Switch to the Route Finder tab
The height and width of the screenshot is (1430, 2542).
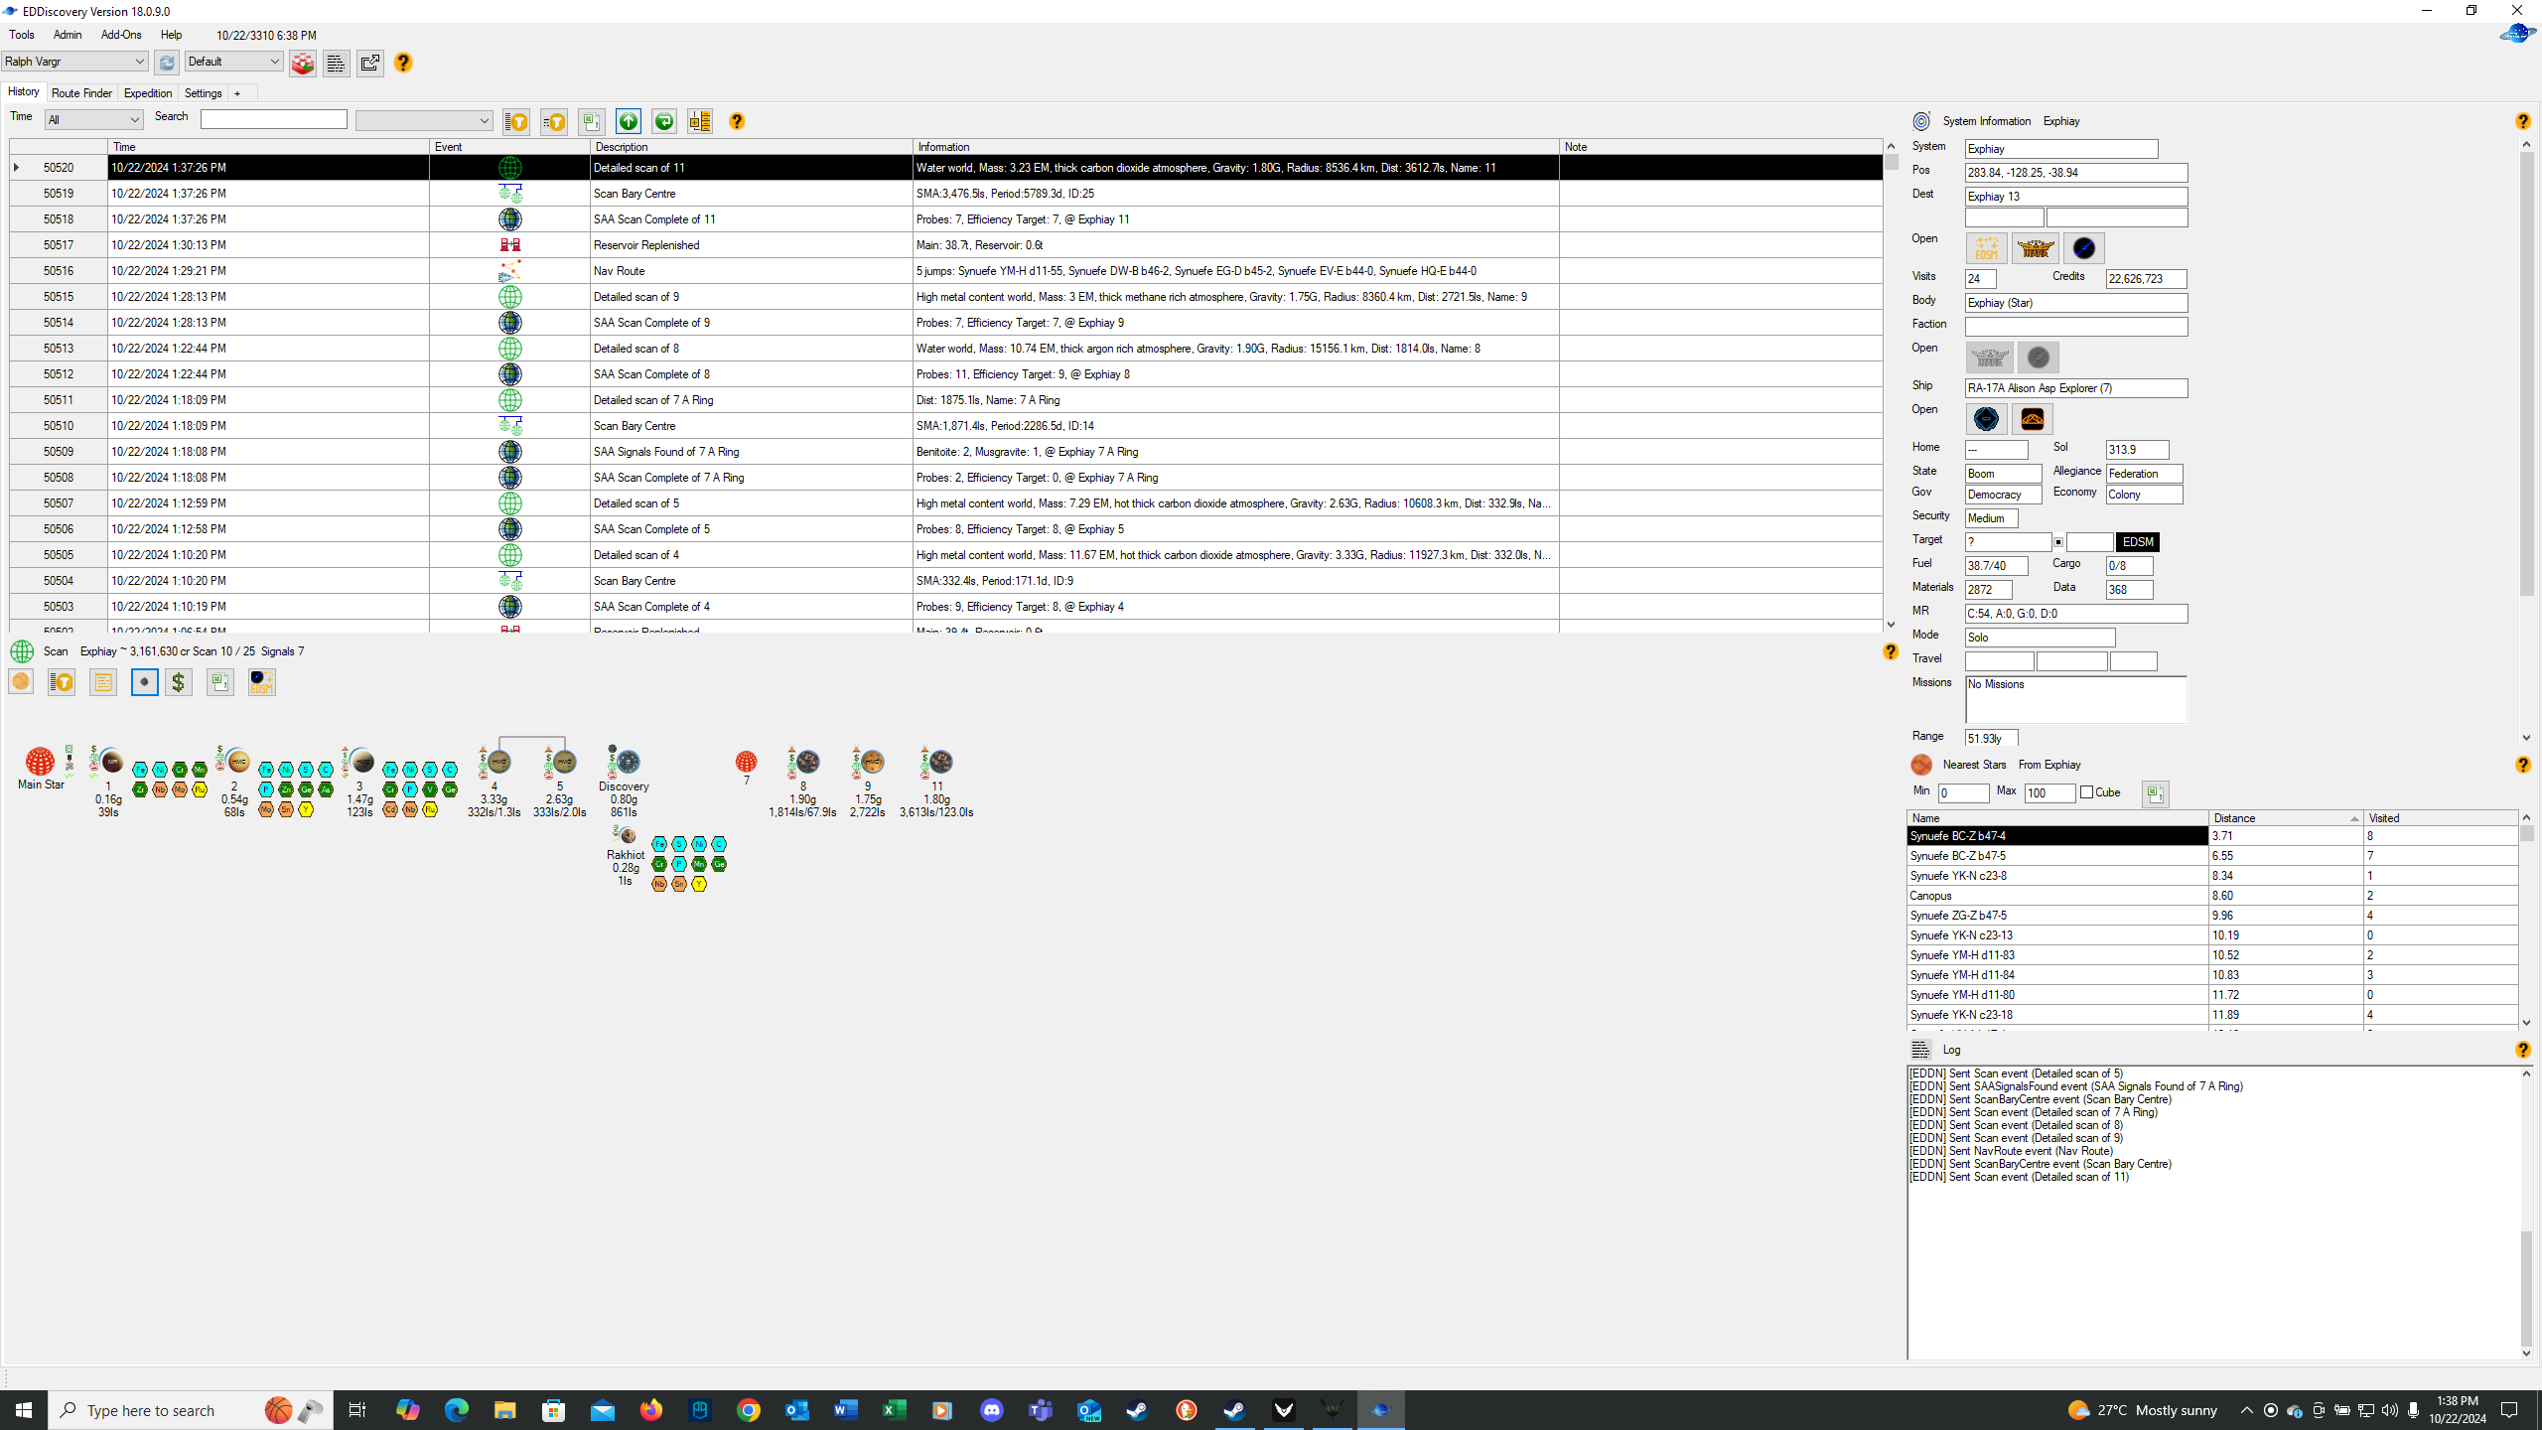pyautogui.click(x=81, y=93)
